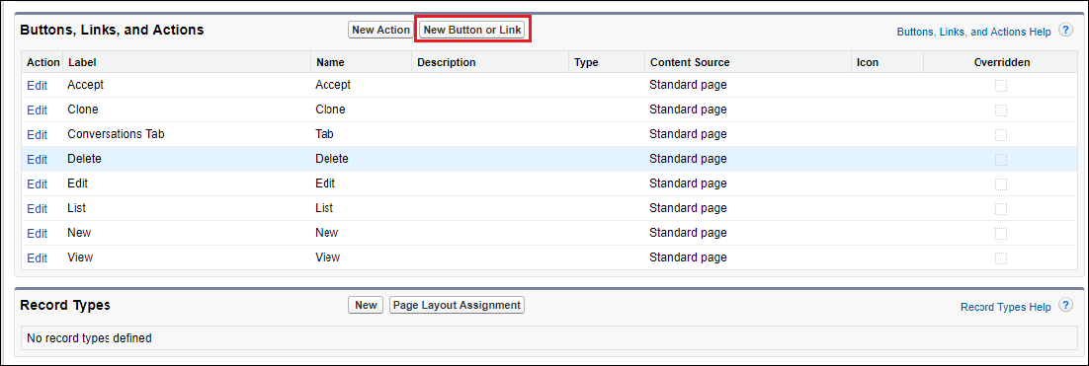Click the Icon column header
Screen dimensions: 1089x366
pos(868,62)
